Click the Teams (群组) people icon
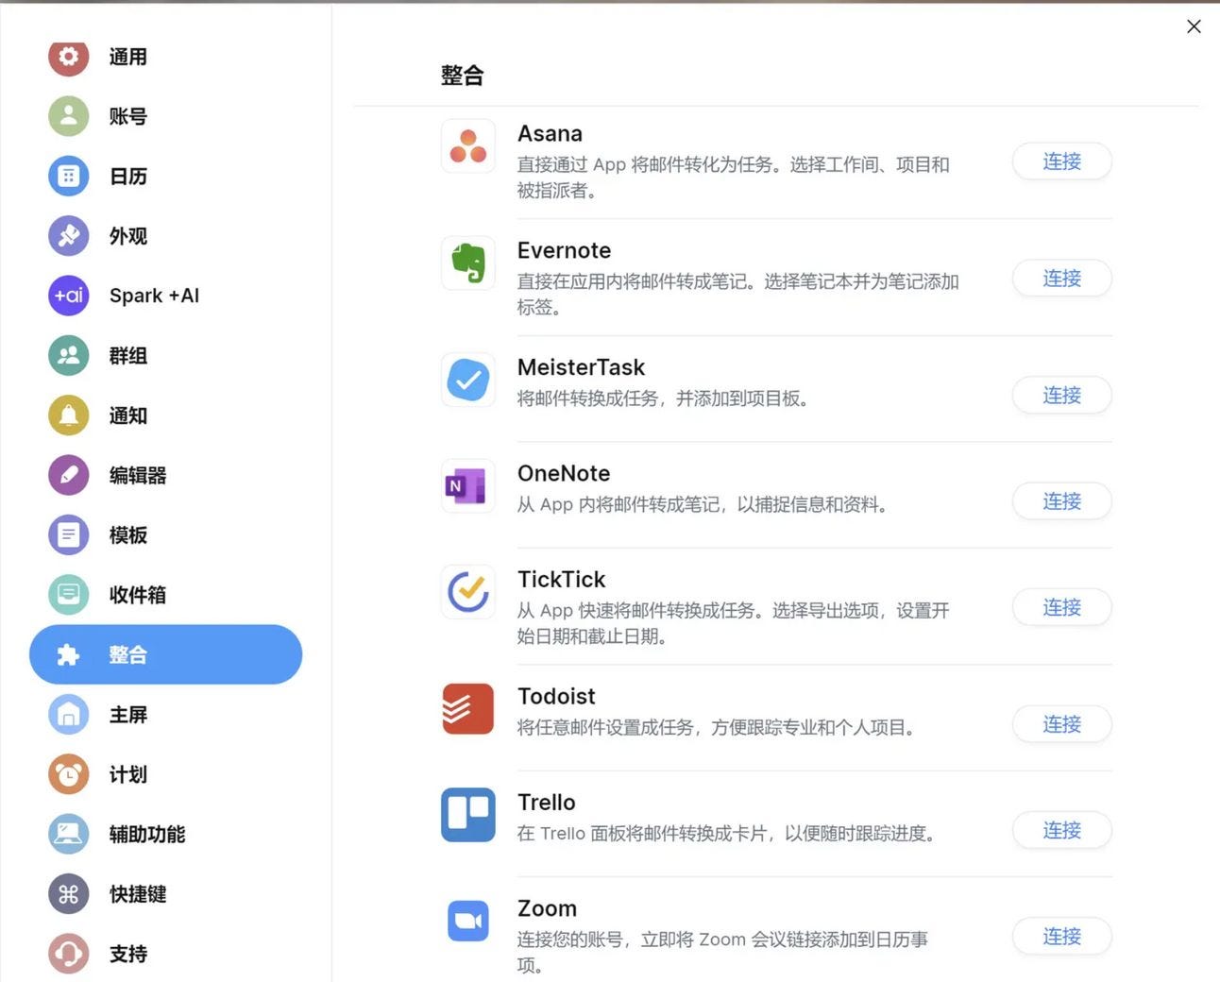The width and height of the screenshot is (1220, 982). [x=68, y=355]
